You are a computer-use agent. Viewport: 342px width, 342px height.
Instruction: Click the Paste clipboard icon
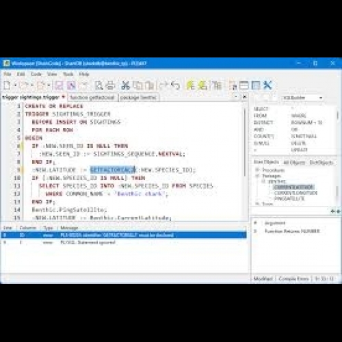point(150,85)
